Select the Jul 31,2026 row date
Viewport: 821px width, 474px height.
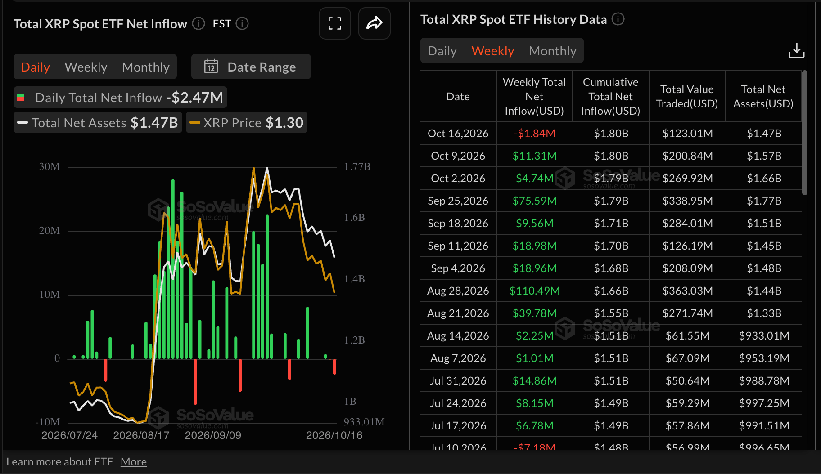(458, 380)
